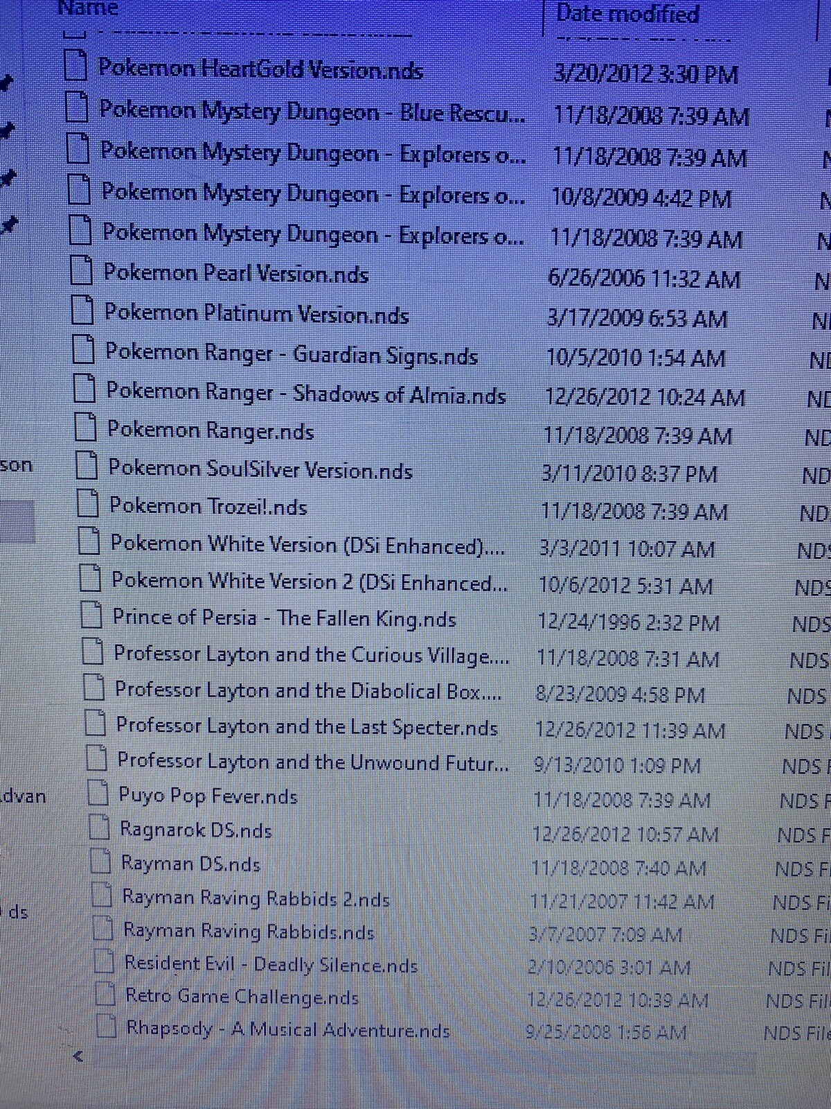Select Pokemon Ranger - Shadows of Almia.nds
This screenshot has width=831, height=1109.
306,393
